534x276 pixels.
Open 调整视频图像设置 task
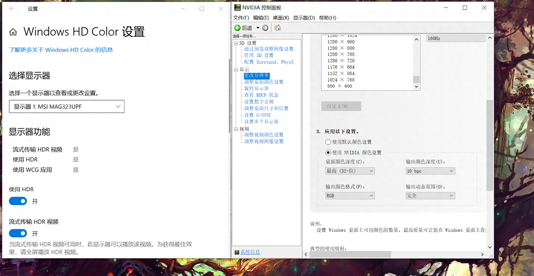click(264, 141)
